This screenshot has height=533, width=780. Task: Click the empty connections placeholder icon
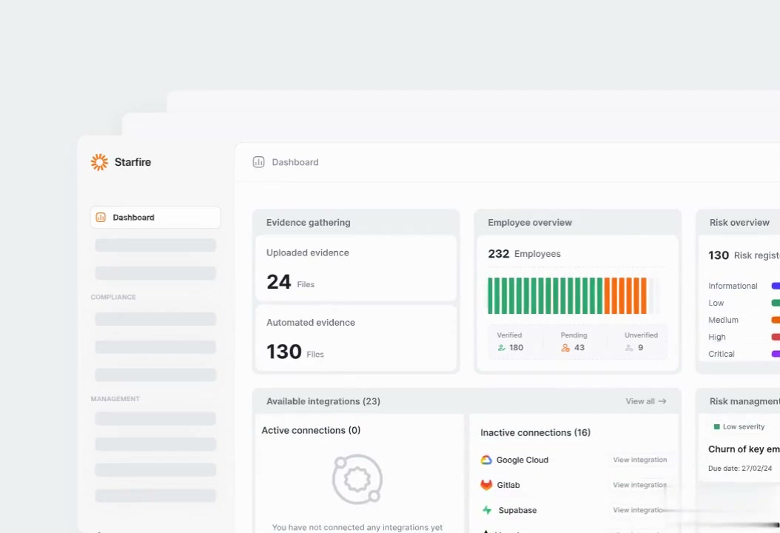(357, 479)
